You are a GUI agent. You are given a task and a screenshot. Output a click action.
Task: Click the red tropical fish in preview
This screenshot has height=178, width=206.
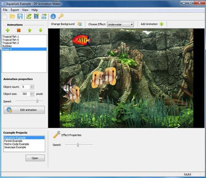82,40
